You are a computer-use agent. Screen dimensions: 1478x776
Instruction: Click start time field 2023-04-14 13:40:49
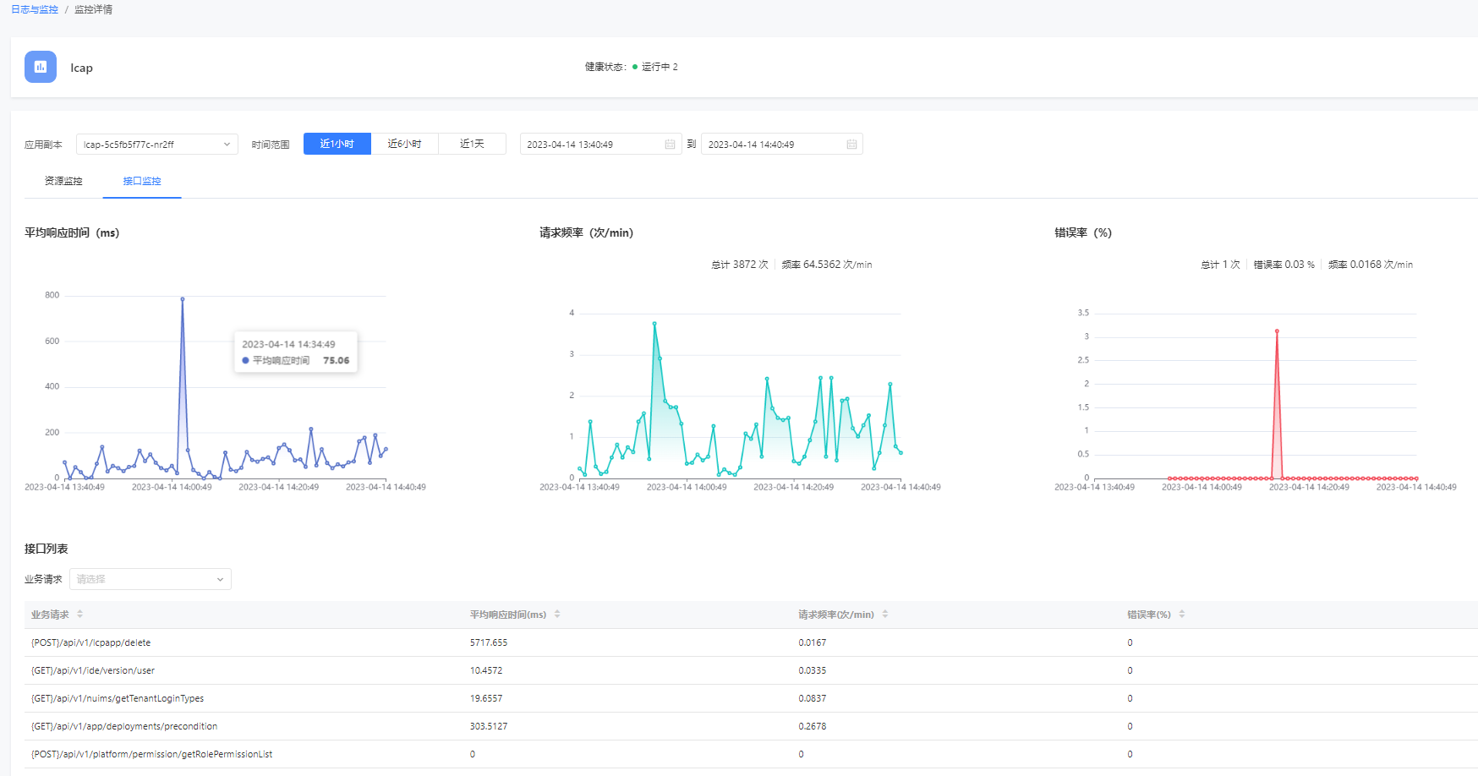tap(601, 145)
